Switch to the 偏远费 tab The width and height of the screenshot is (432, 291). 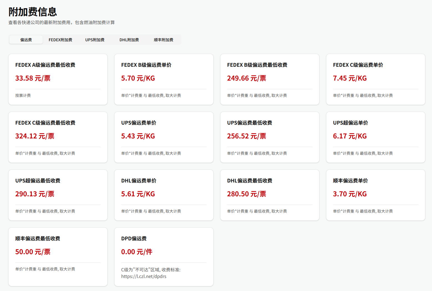[x=26, y=40]
